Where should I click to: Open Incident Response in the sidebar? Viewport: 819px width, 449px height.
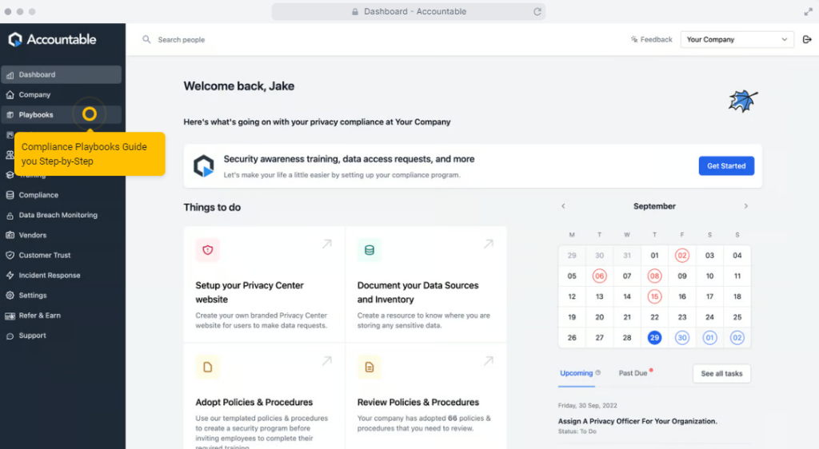click(61, 276)
